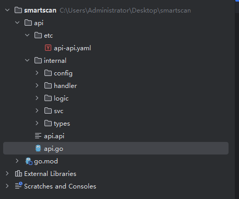
Task: Click the External Libraries bar-chart icon
Action: (18, 173)
